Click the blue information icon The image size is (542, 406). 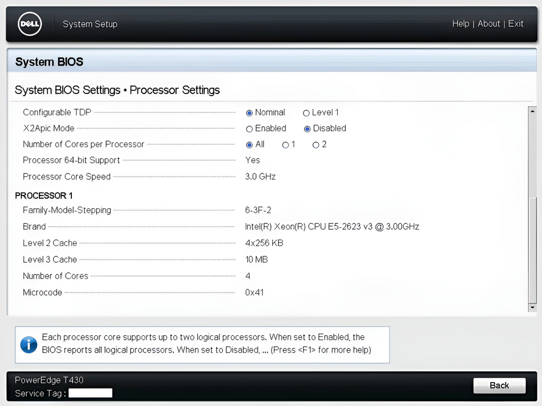click(x=28, y=345)
